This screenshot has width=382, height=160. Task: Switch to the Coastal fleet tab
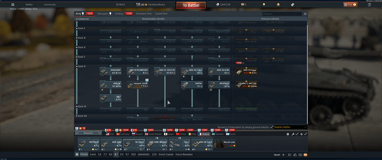(x=161, y=14)
